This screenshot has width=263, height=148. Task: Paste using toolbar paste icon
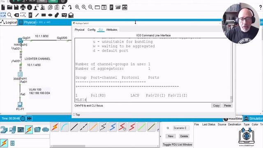(57, 7)
